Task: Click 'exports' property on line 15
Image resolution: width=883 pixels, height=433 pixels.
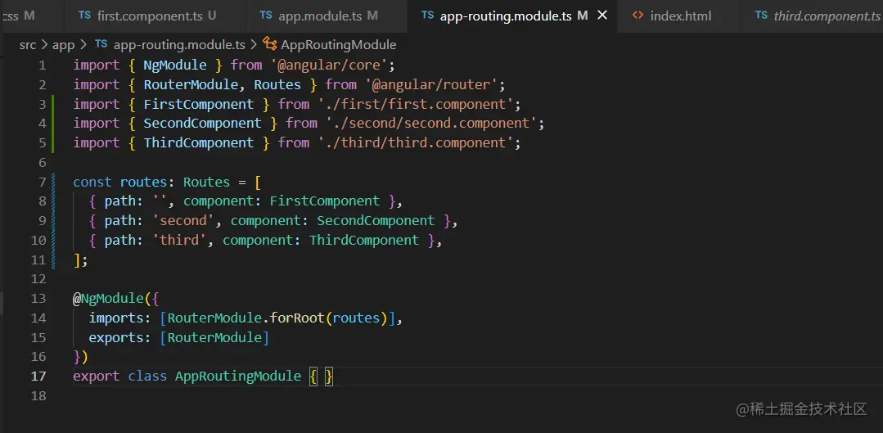Action: point(116,338)
